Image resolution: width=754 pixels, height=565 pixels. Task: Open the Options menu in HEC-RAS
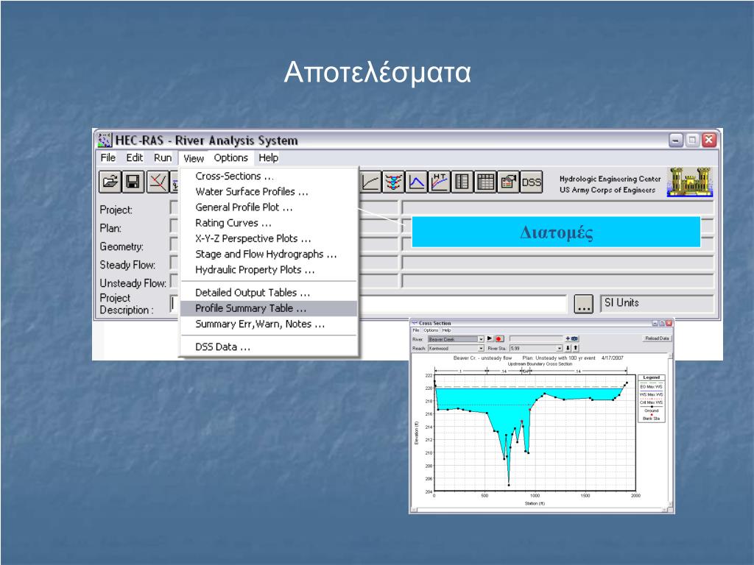[x=230, y=157]
